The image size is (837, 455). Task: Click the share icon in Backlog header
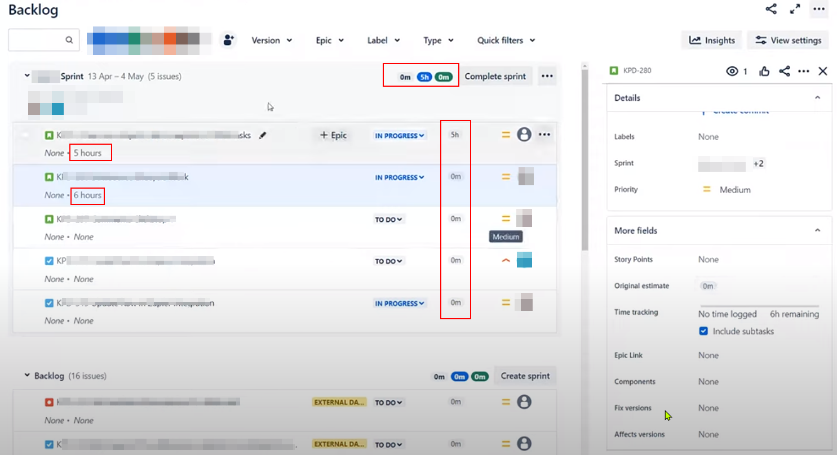[x=771, y=9]
